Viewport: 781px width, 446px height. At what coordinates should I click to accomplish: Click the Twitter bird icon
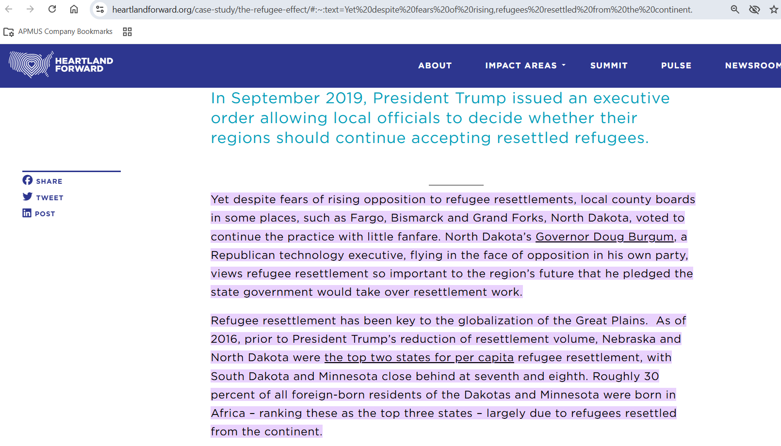pos(28,197)
